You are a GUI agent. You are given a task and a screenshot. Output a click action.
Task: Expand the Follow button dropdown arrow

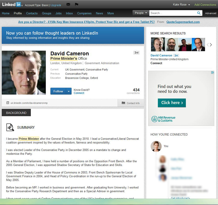point(69,91)
